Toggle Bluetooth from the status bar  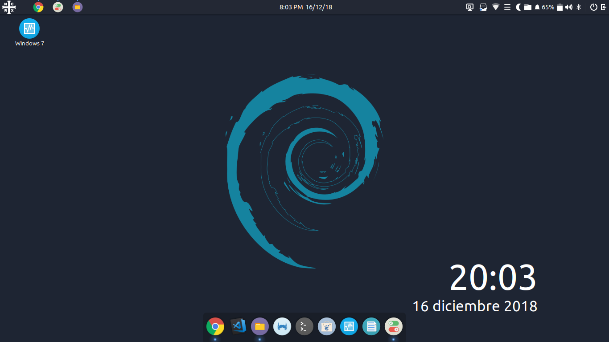click(x=579, y=7)
